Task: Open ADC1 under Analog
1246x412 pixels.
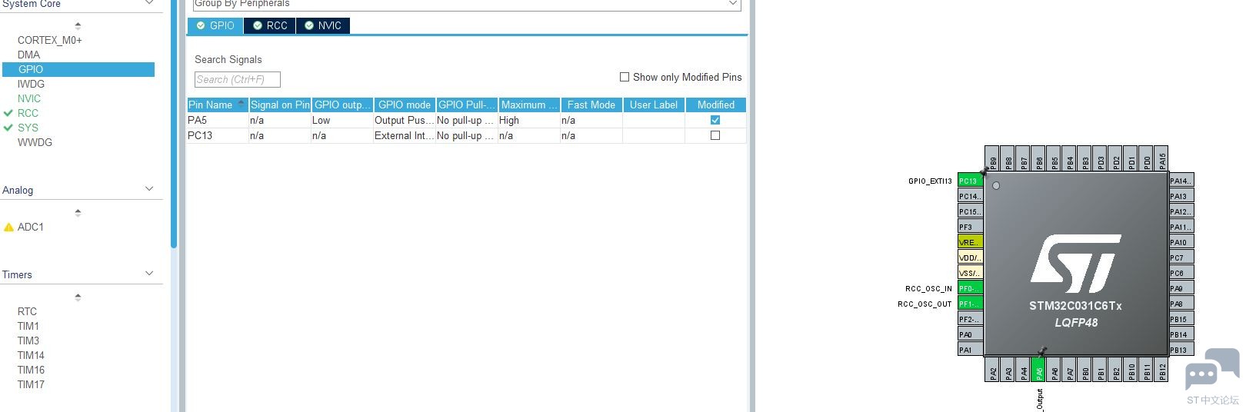Action: [31, 227]
